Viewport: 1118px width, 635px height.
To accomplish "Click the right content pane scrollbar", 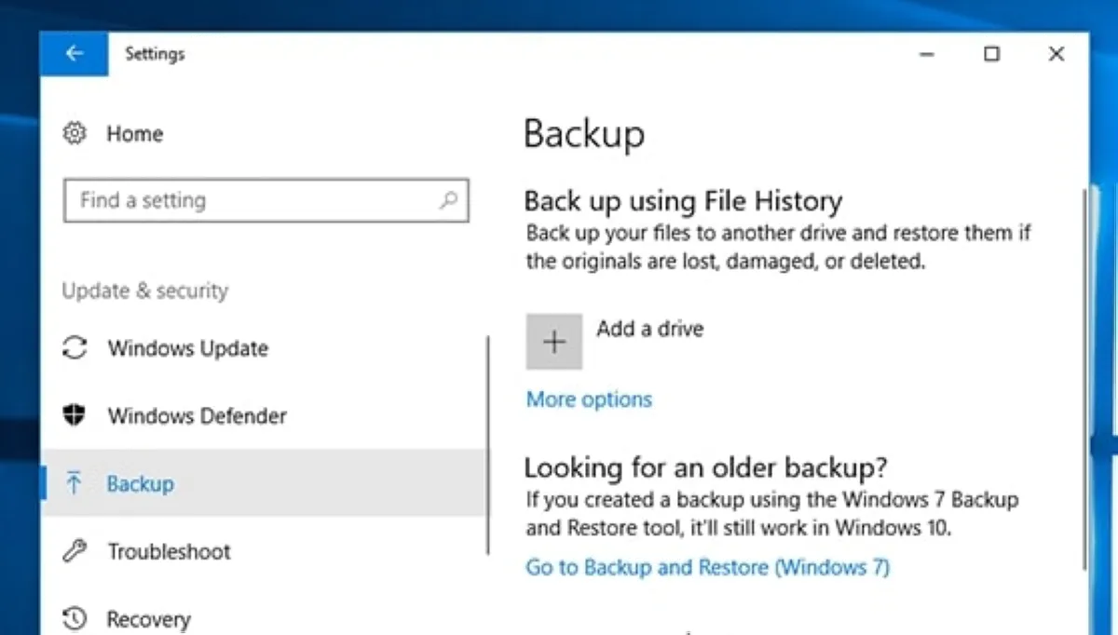I will click(x=1084, y=372).
